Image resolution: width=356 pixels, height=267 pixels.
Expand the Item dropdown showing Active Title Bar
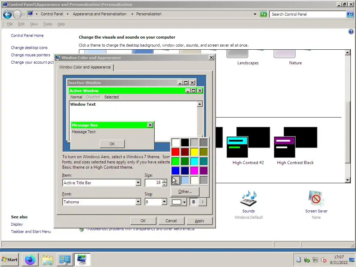click(x=138, y=183)
